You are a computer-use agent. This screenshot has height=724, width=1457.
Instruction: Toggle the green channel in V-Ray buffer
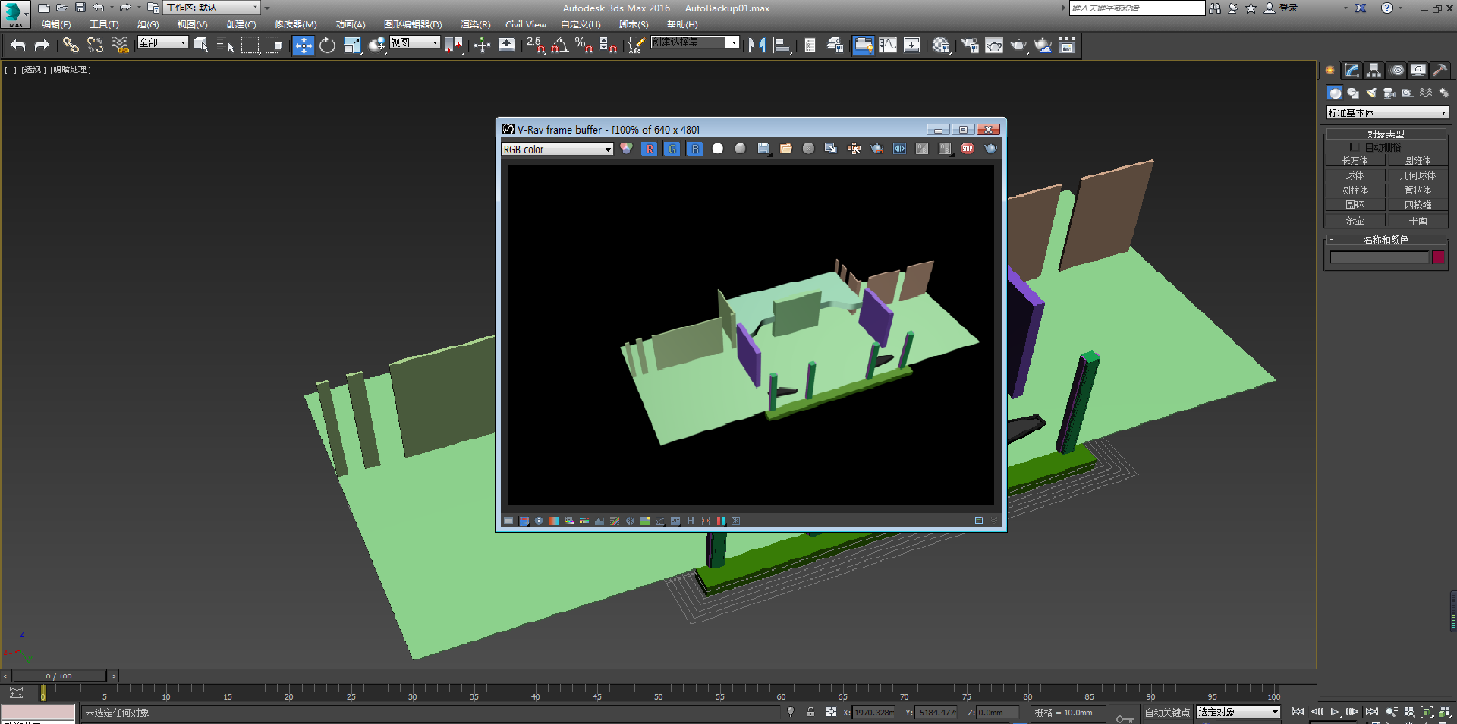[x=672, y=149]
